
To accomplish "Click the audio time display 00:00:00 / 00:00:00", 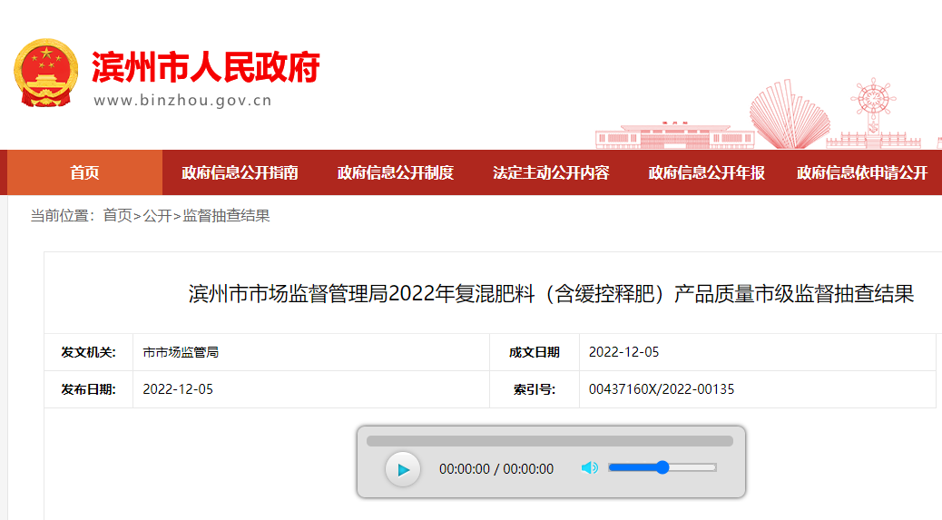I will click(x=496, y=469).
